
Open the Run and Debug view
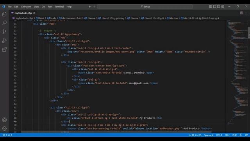click(4, 41)
